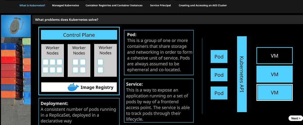The width and height of the screenshot is (303, 125).
Task: Go to Creating and Accessing an AKS Cluster
Action: [203, 5]
